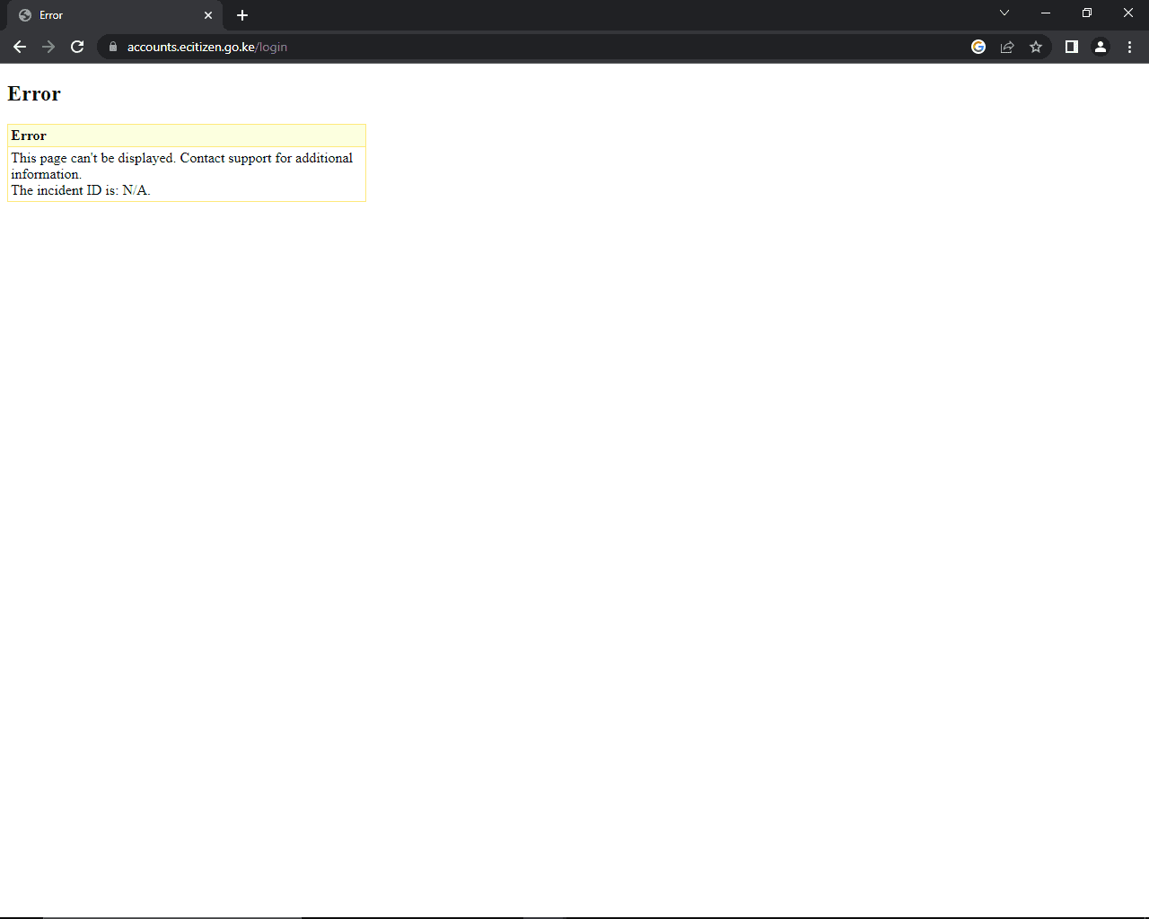The width and height of the screenshot is (1149, 919).
Task: Click the 'This page can't be displayed' message
Action: point(182,166)
